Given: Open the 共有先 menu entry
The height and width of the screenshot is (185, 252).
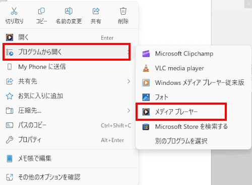Looking at the screenshot, I should 69,81.
